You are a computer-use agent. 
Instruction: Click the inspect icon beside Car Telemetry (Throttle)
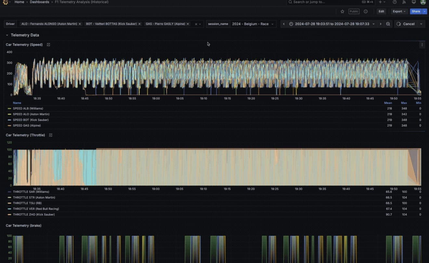[51, 135]
